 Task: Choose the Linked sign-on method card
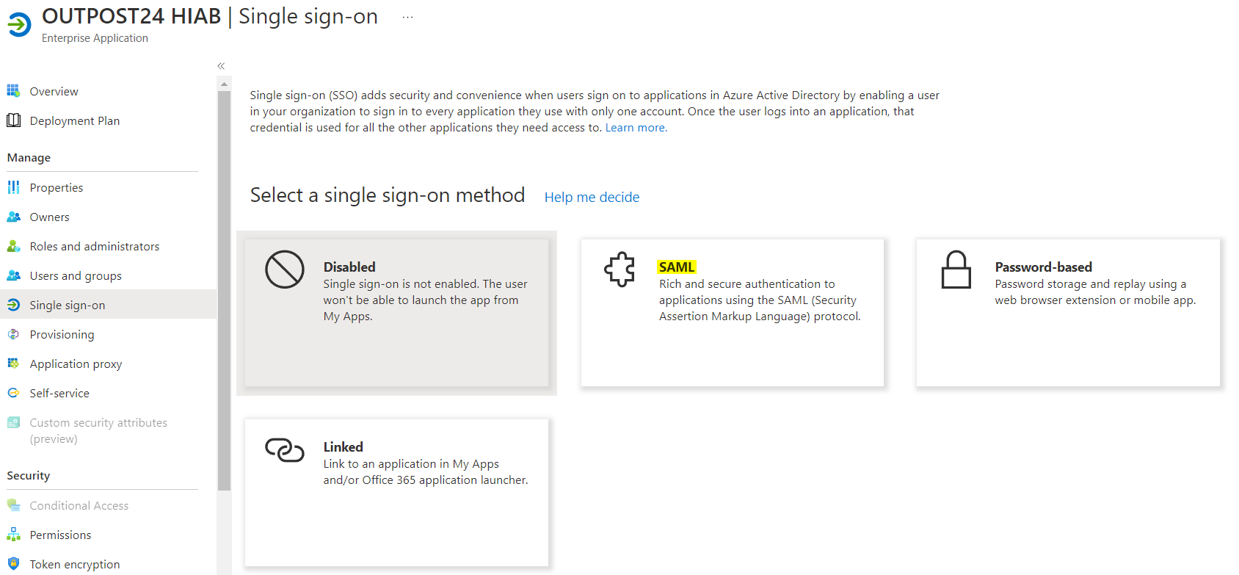(396, 492)
